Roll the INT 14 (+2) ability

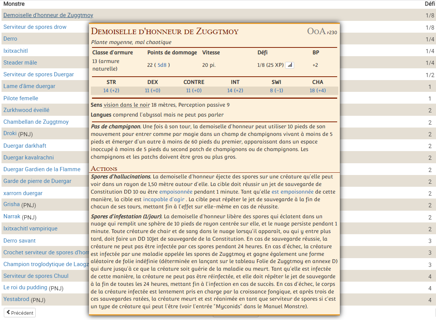click(x=235, y=91)
